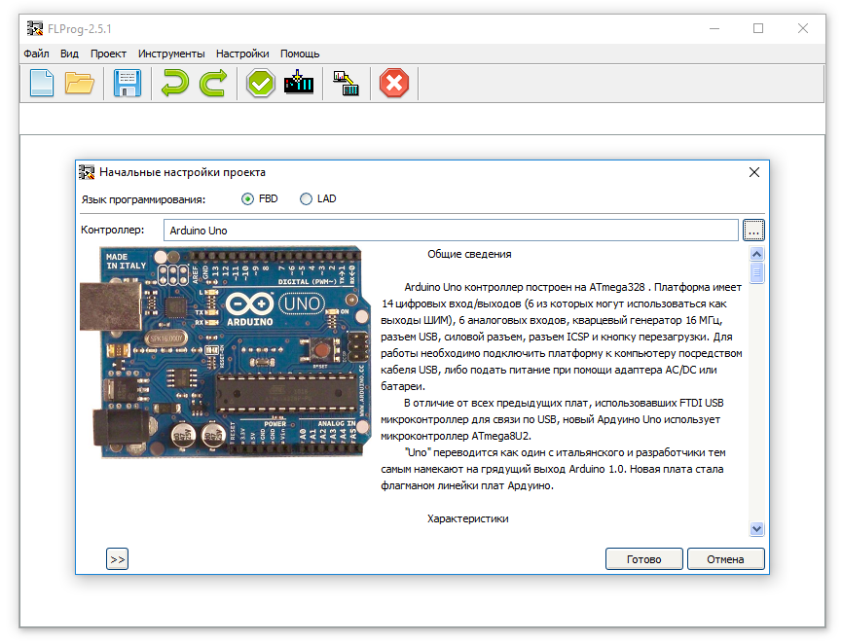Close the Начальные настройки проекта dialog
The width and height of the screenshot is (842, 642).
[x=754, y=172]
